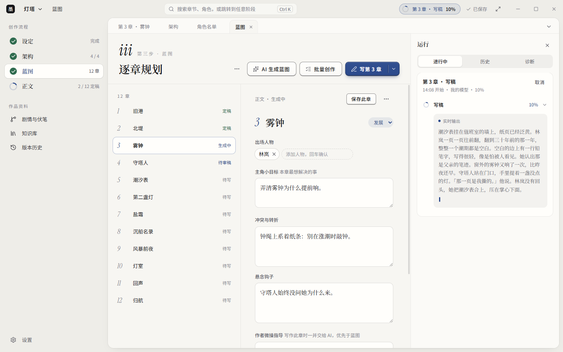Collapse the 写稿 10% step chevron

tap(545, 105)
